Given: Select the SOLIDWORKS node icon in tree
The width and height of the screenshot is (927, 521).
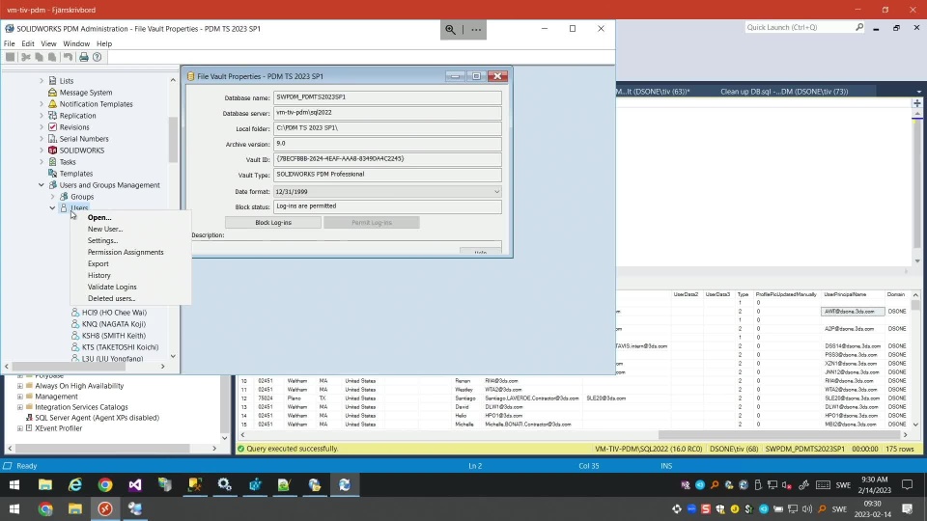Looking at the screenshot, I should click(53, 151).
